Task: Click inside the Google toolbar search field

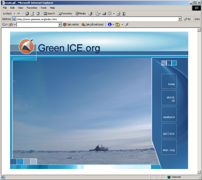Action: coord(37,24)
